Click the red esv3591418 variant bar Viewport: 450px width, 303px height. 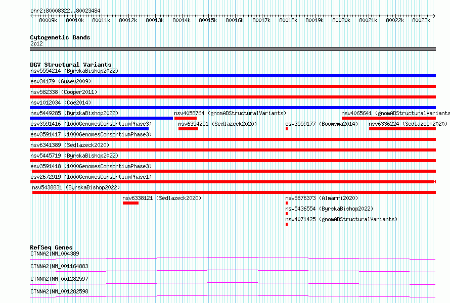click(x=233, y=171)
